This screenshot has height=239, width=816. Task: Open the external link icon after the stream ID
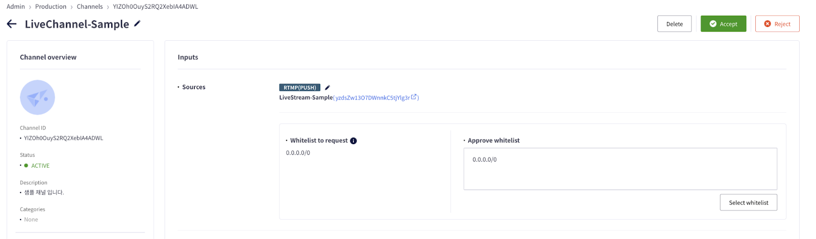pos(414,97)
